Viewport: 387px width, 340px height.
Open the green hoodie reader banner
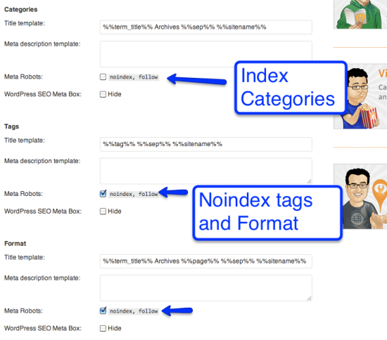(x=360, y=14)
